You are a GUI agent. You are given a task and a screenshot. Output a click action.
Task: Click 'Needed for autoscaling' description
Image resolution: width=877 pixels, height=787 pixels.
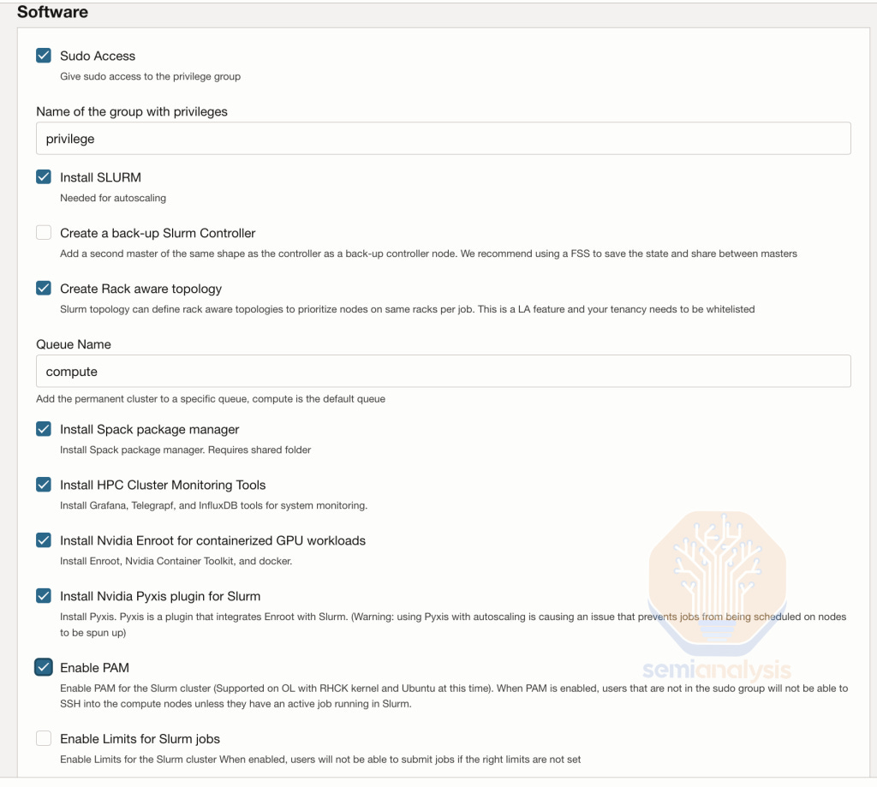[113, 198]
